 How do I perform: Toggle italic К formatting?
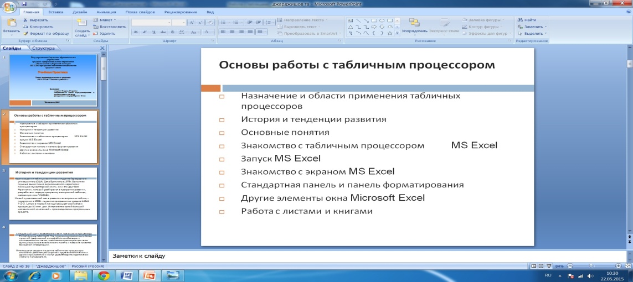tap(145, 32)
